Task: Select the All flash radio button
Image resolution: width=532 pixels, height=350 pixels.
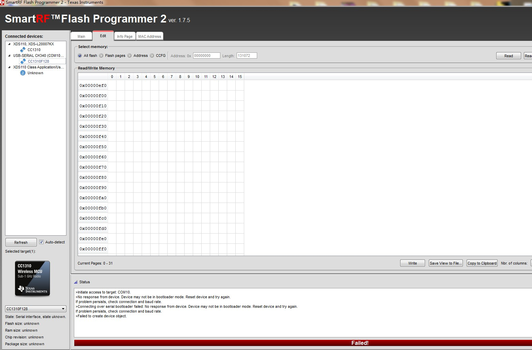Action: (x=80, y=55)
